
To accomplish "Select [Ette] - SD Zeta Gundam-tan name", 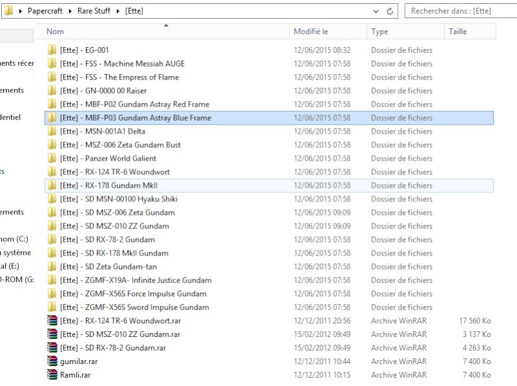I will 109,266.
